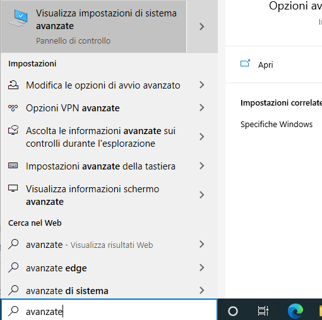Open the Specifiche Windows related link
322x320 pixels.
(277, 124)
